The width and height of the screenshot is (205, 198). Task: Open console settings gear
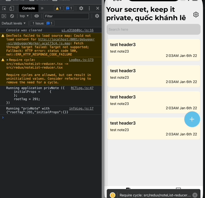coord(97,16)
